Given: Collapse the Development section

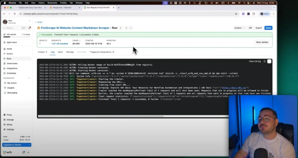Looking at the screenshot, I should point(29,78).
